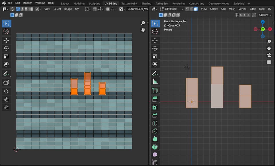Open the UV menu in UV editor header
275x166 pixels.
click(x=77, y=9)
